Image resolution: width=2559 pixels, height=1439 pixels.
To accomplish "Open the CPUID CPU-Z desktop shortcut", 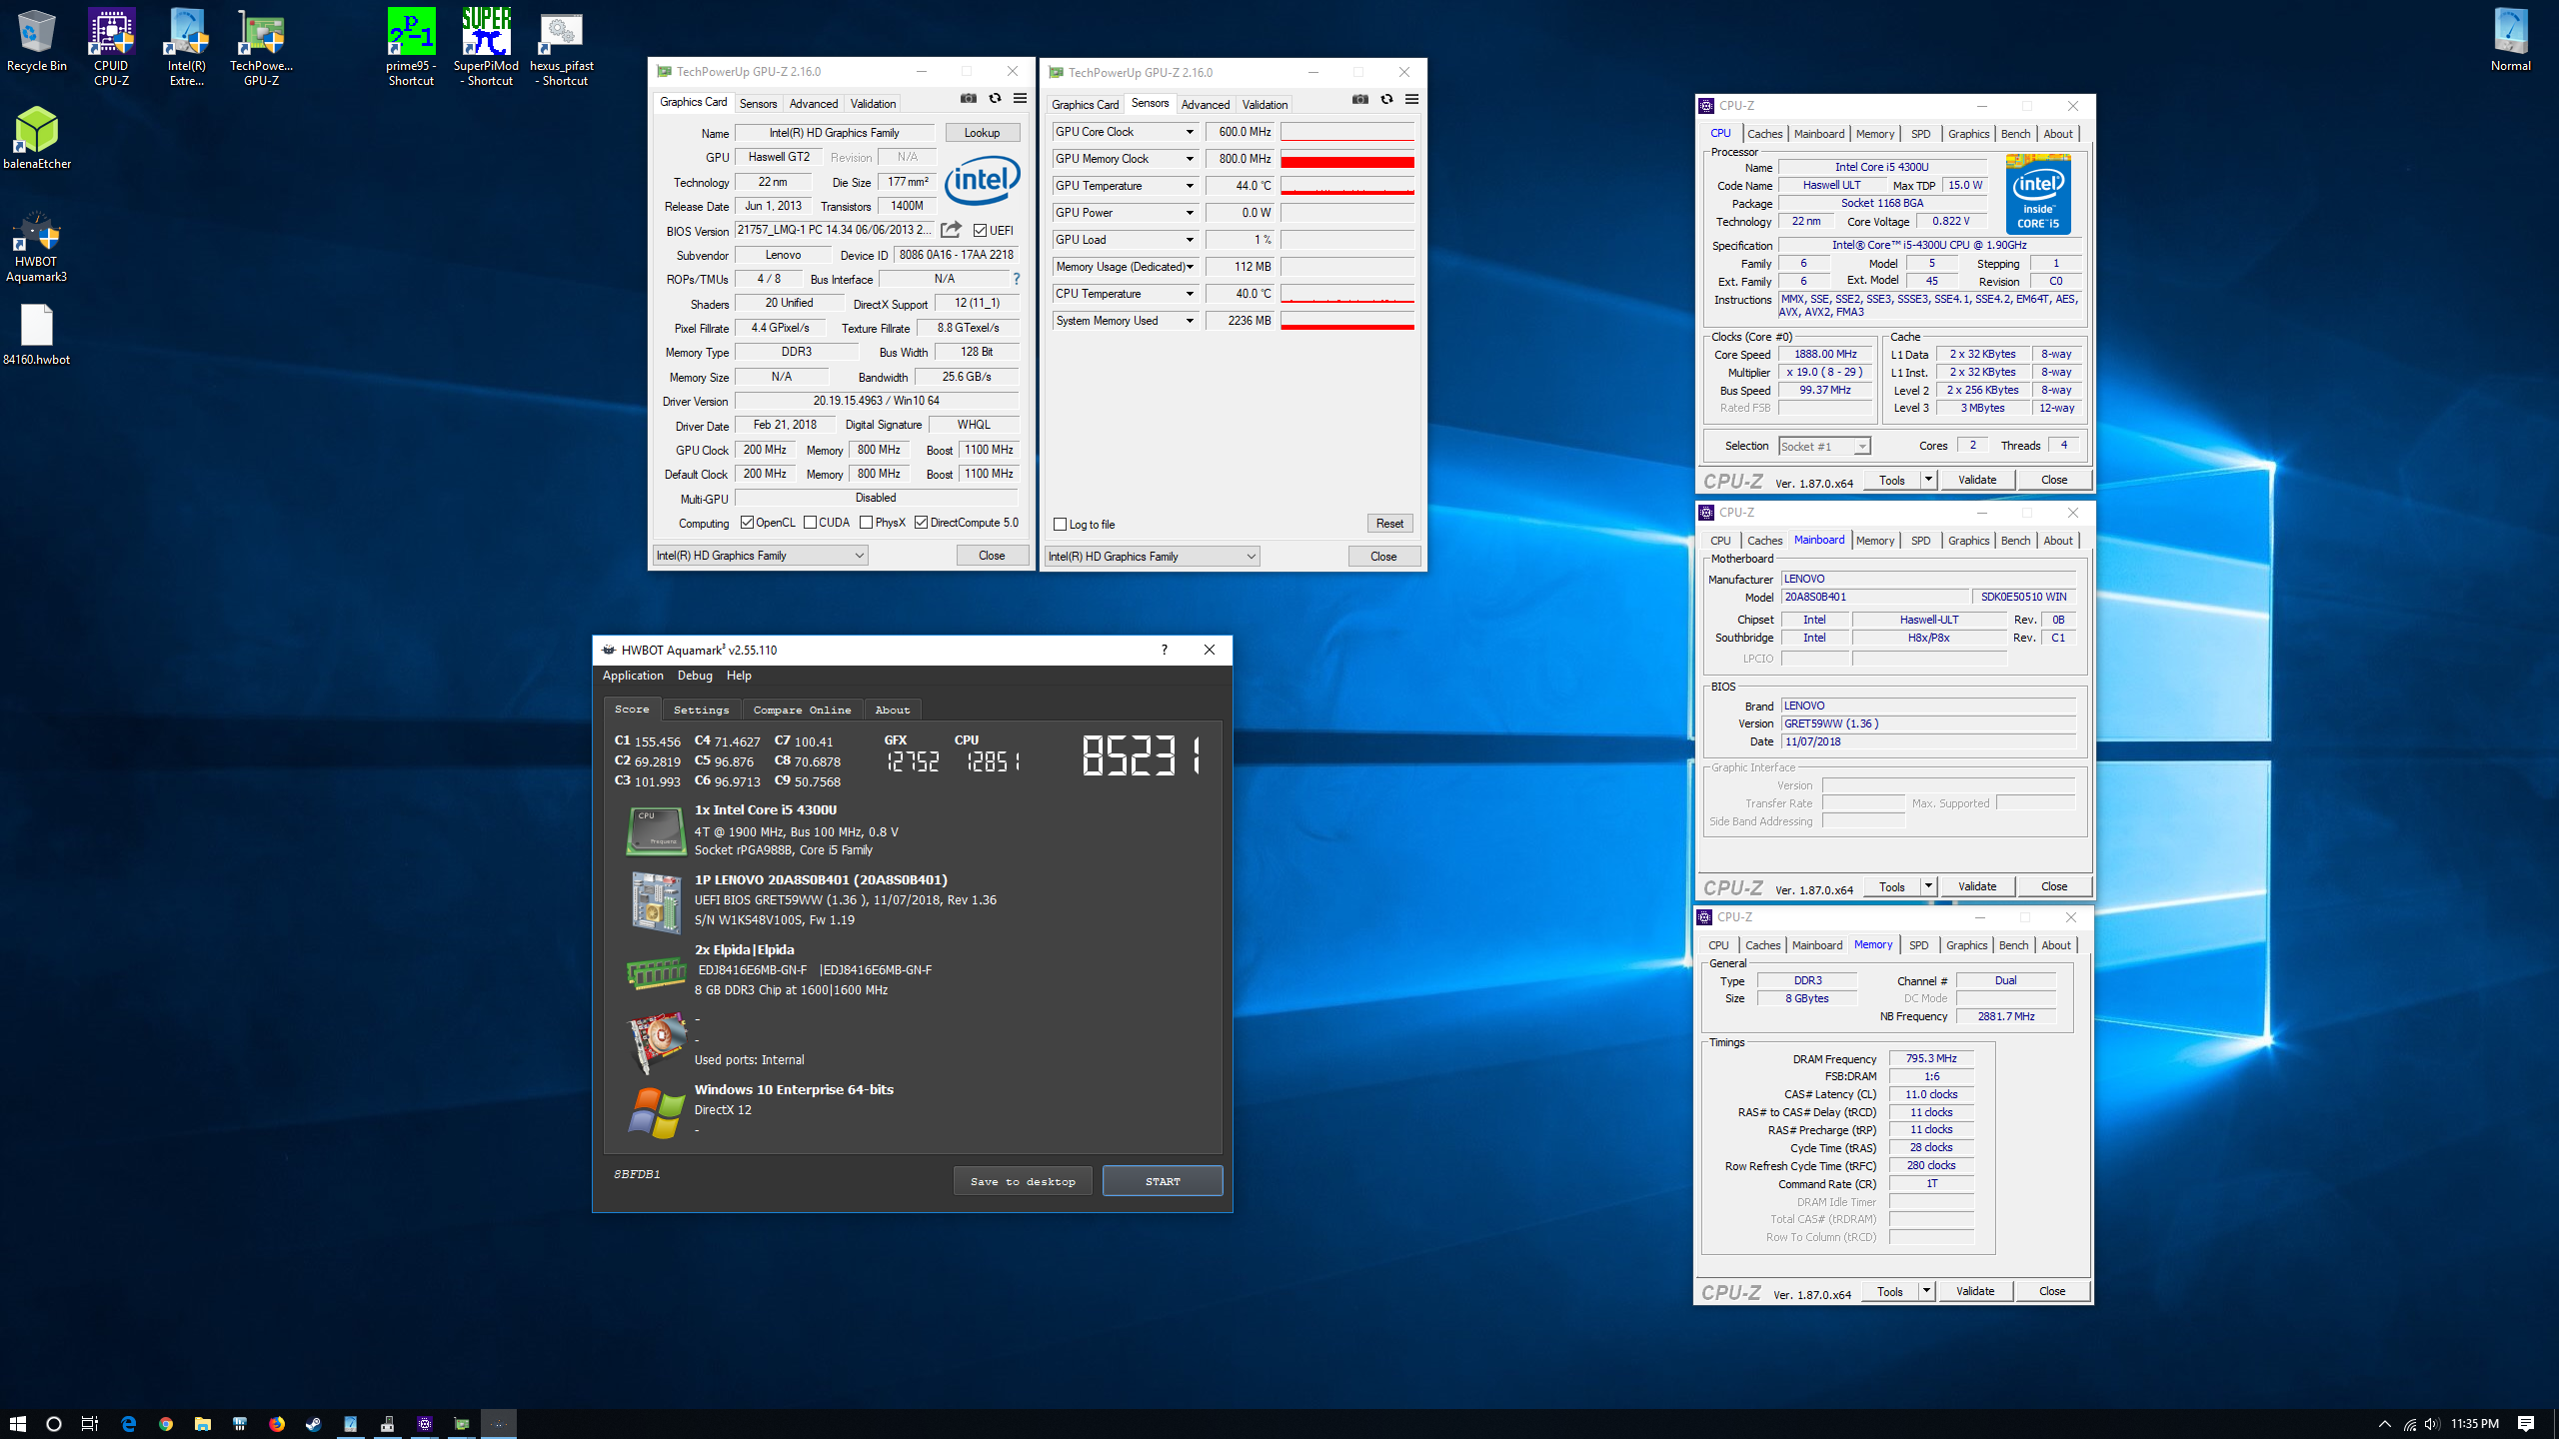I will [x=111, y=47].
